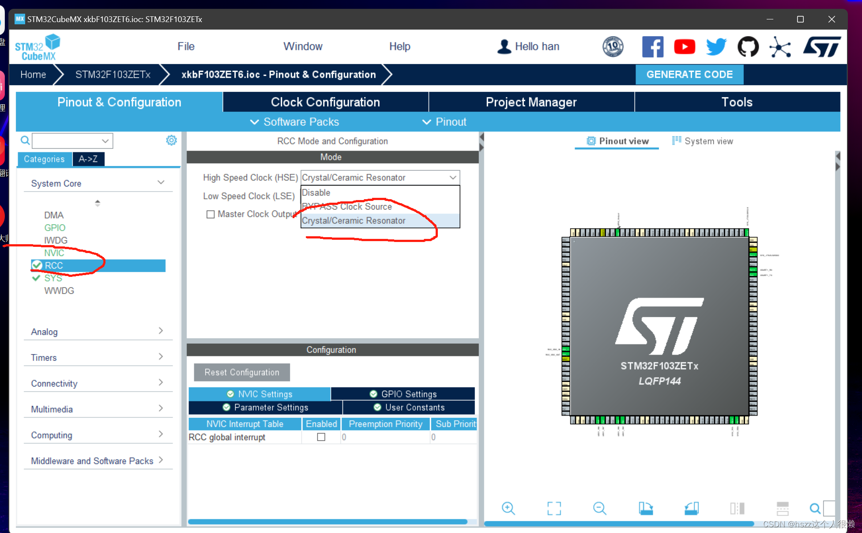Fit the chip to the view

(554, 508)
